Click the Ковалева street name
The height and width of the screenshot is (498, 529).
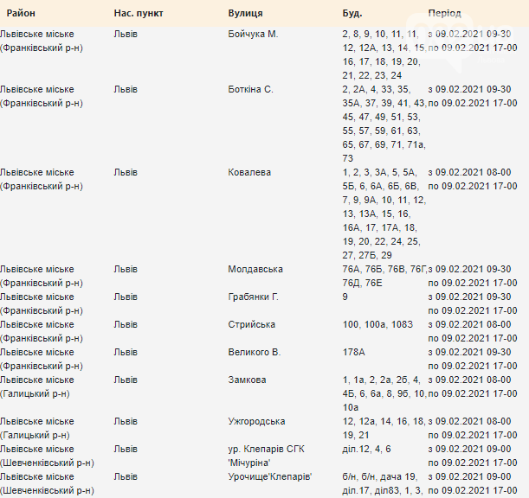(x=249, y=172)
